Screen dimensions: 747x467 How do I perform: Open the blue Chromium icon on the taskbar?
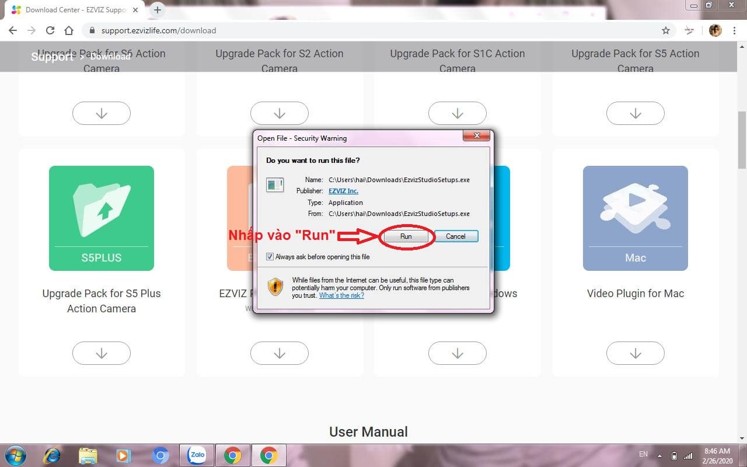click(x=160, y=455)
